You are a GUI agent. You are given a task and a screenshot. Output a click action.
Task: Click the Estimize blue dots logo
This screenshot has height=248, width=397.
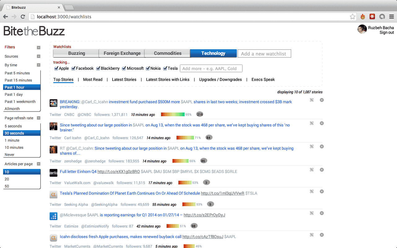pos(53,216)
